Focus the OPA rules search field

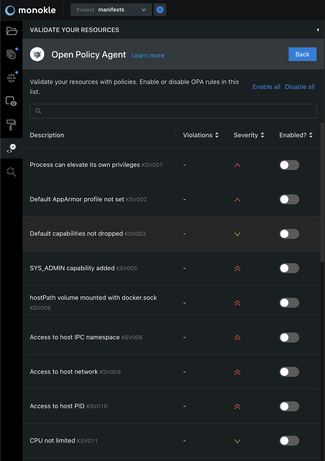pos(173,111)
